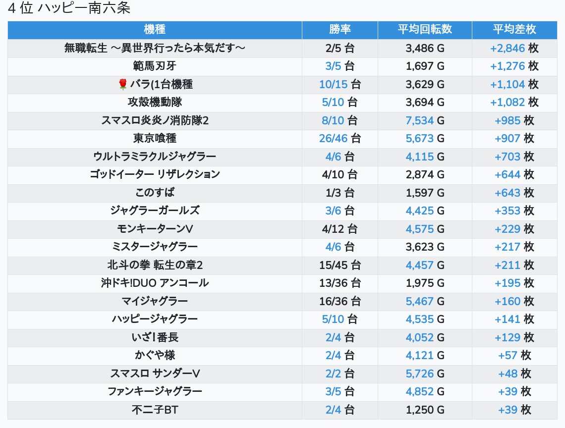Screen dimensions: 565x428
Task: Click the モンキーターンV average spins 4,575
Action: (419, 229)
